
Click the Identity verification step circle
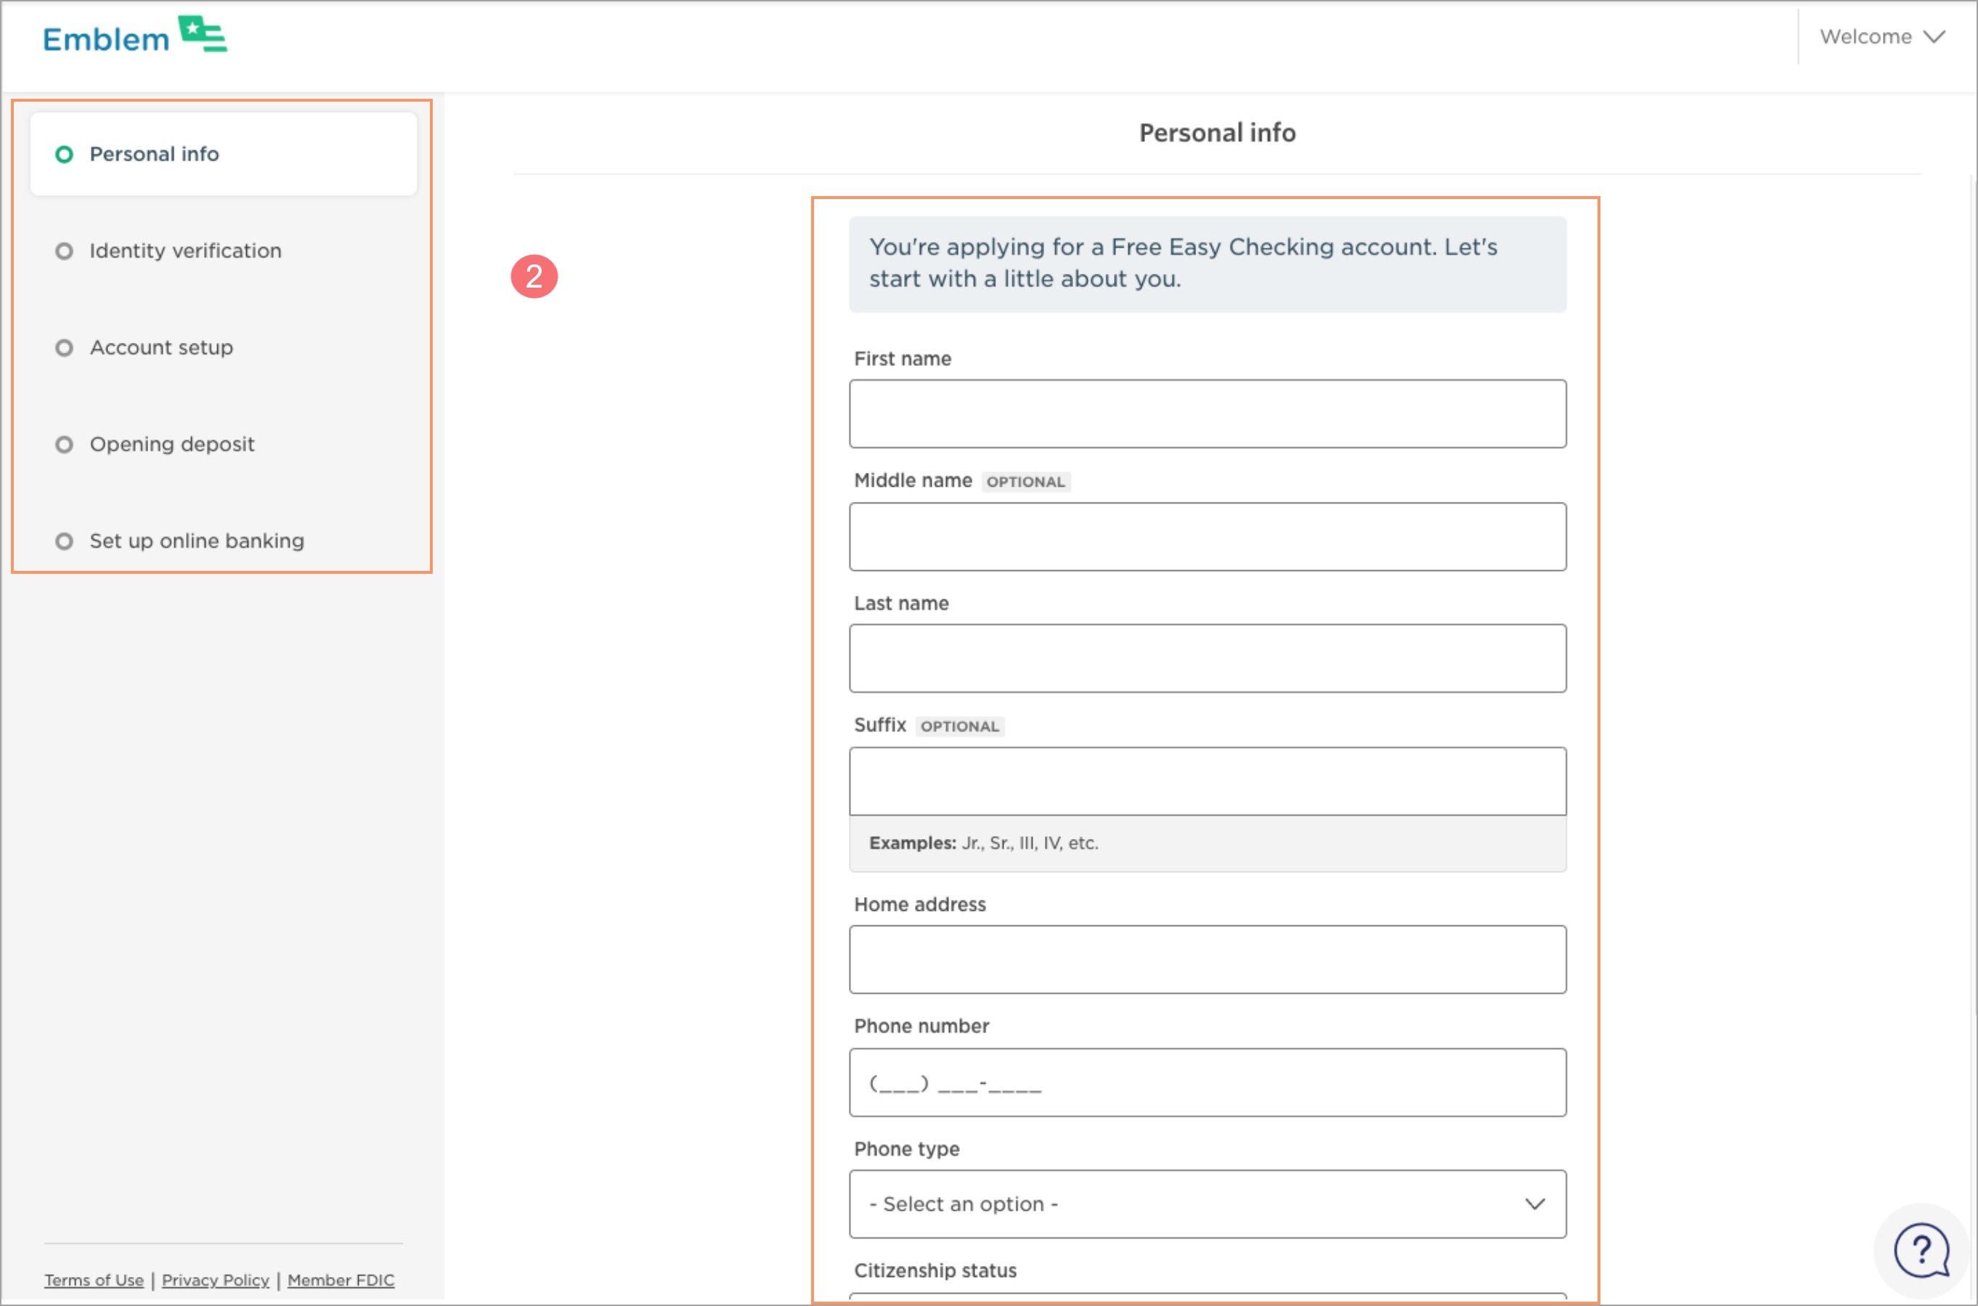64,251
